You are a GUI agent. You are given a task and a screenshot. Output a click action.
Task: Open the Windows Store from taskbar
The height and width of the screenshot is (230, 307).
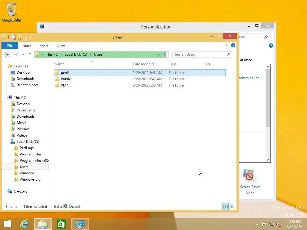(61, 224)
